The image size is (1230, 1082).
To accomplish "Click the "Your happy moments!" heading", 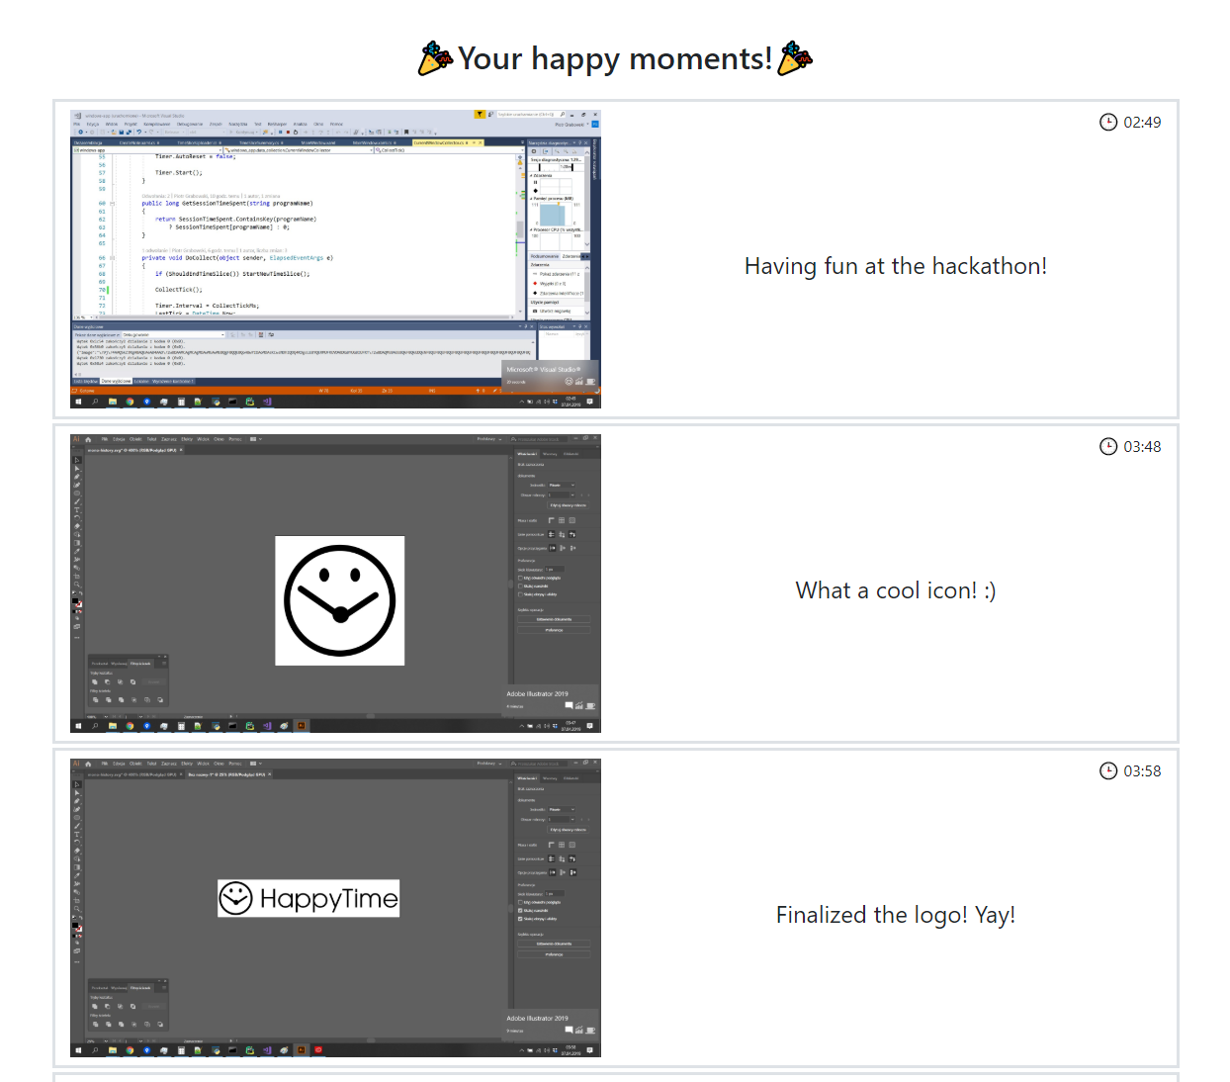I will coord(615,59).
